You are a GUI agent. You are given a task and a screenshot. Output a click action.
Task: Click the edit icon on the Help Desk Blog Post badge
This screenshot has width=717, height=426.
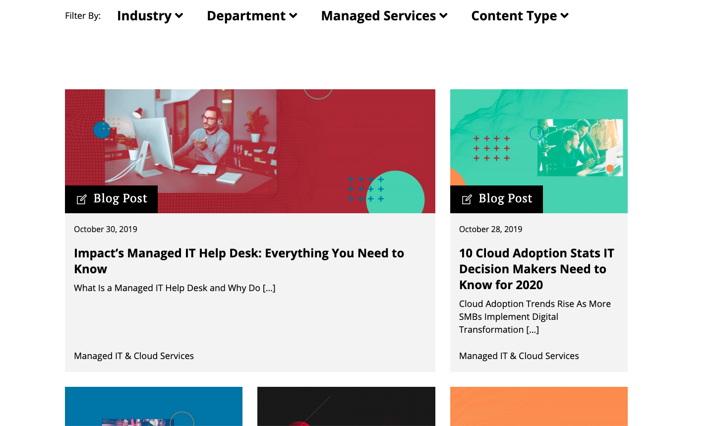click(82, 199)
